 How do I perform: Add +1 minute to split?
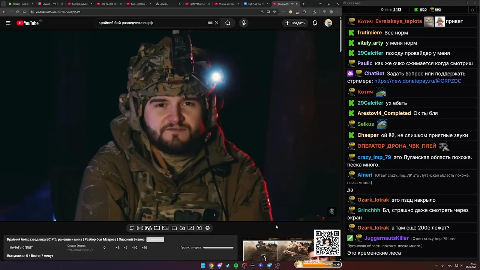117,247
